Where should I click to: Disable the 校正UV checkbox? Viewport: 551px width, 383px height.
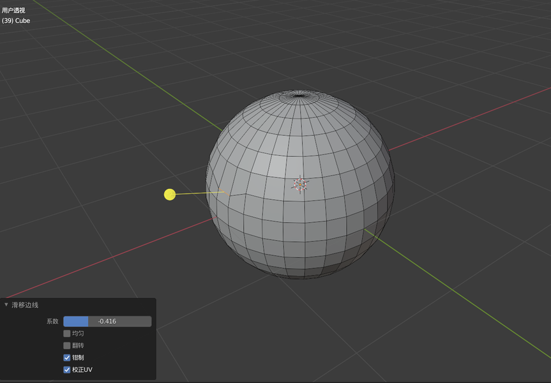coord(67,370)
